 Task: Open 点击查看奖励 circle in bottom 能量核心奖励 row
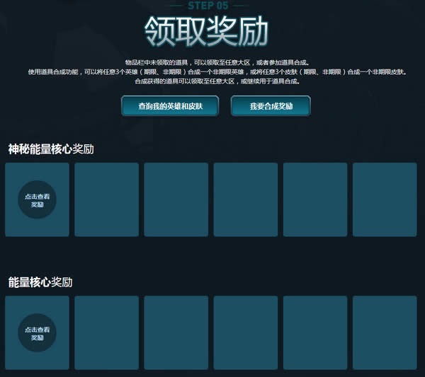click(37, 332)
